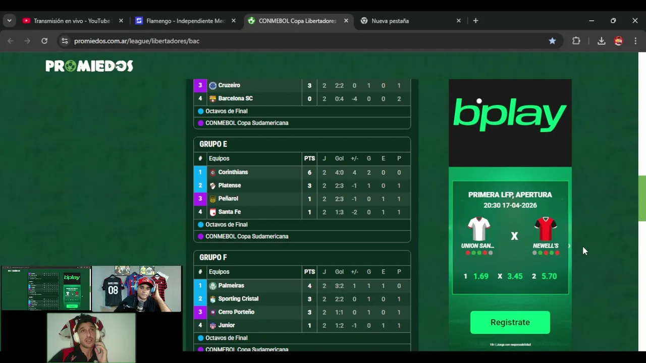This screenshot has width=646, height=363.
Task: Open Cruzeiro team crest
Action: 212,86
